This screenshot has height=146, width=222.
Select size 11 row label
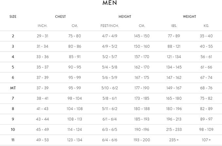coord(13,140)
